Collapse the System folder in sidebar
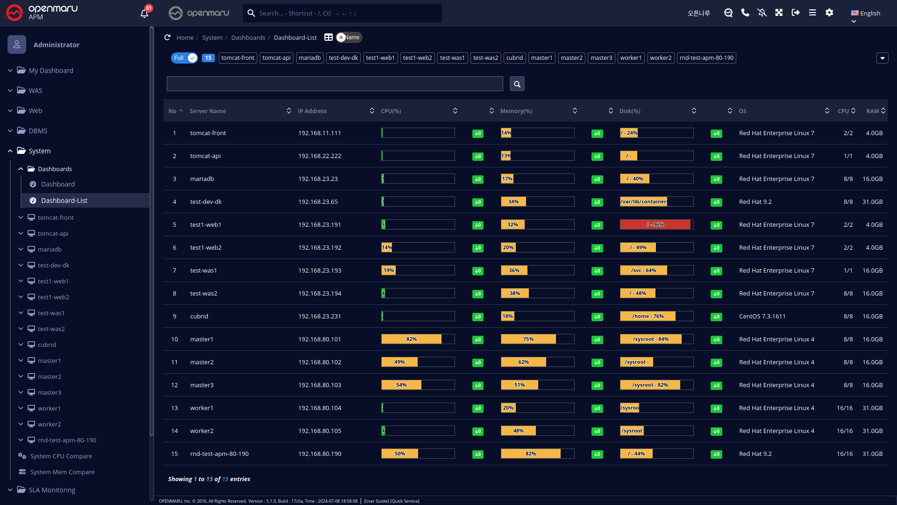The width and height of the screenshot is (897, 505). 39,151
